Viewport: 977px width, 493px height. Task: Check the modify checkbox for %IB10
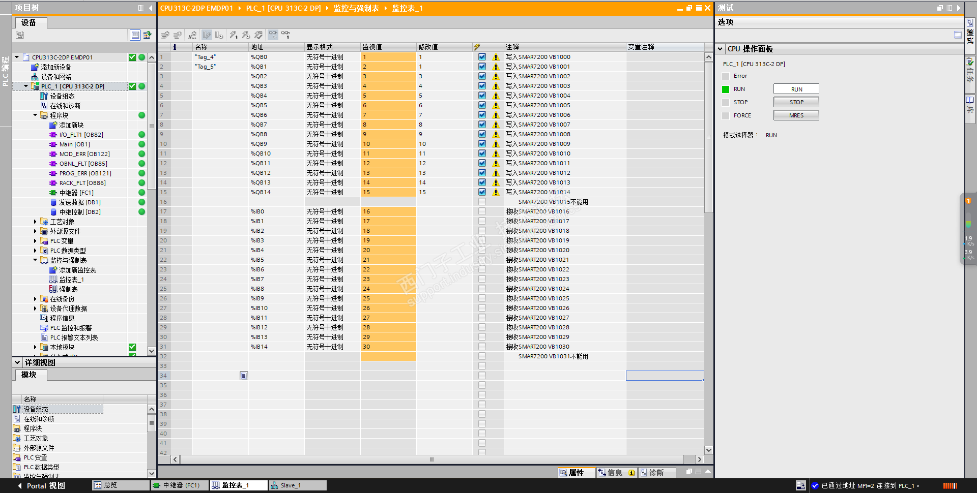click(x=482, y=308)
